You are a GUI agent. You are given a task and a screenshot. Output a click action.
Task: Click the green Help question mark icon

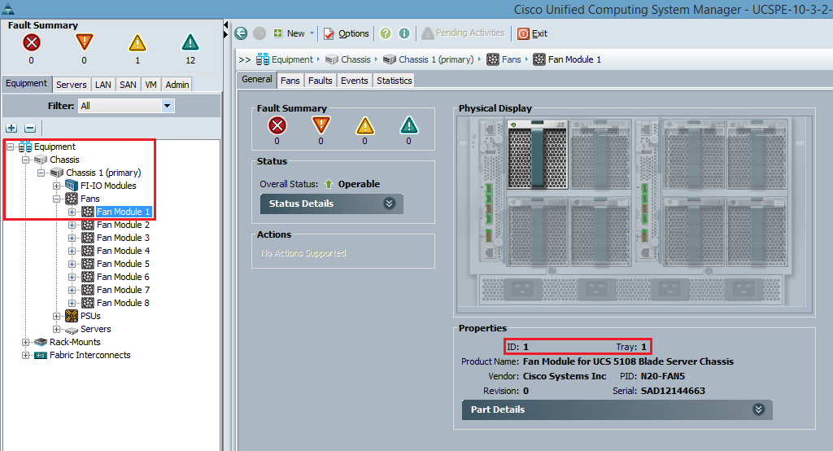click(x=386, y=33)
